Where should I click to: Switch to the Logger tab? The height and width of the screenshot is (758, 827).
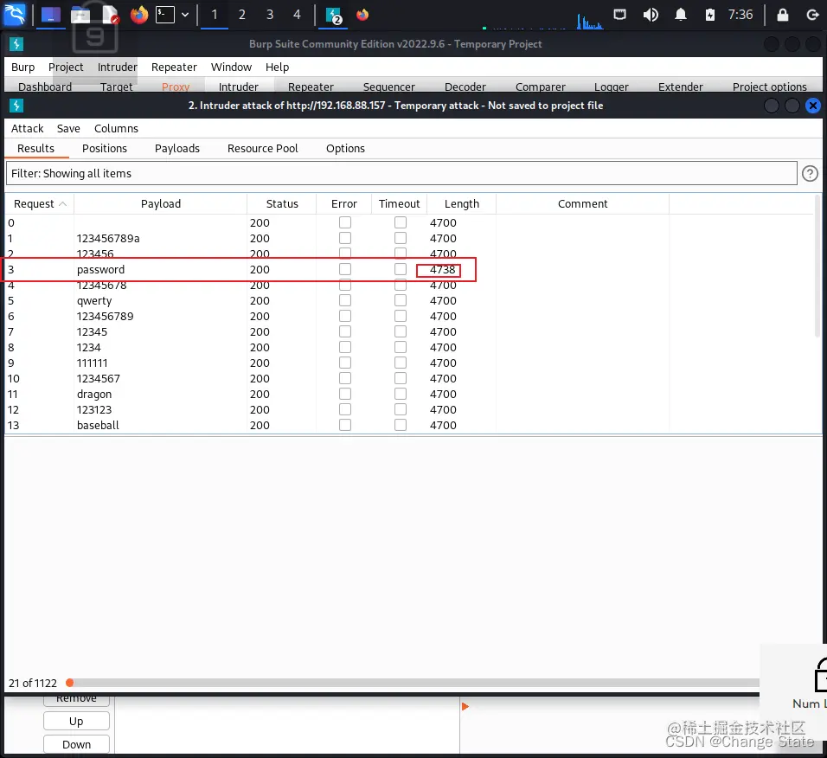(612, 87)
